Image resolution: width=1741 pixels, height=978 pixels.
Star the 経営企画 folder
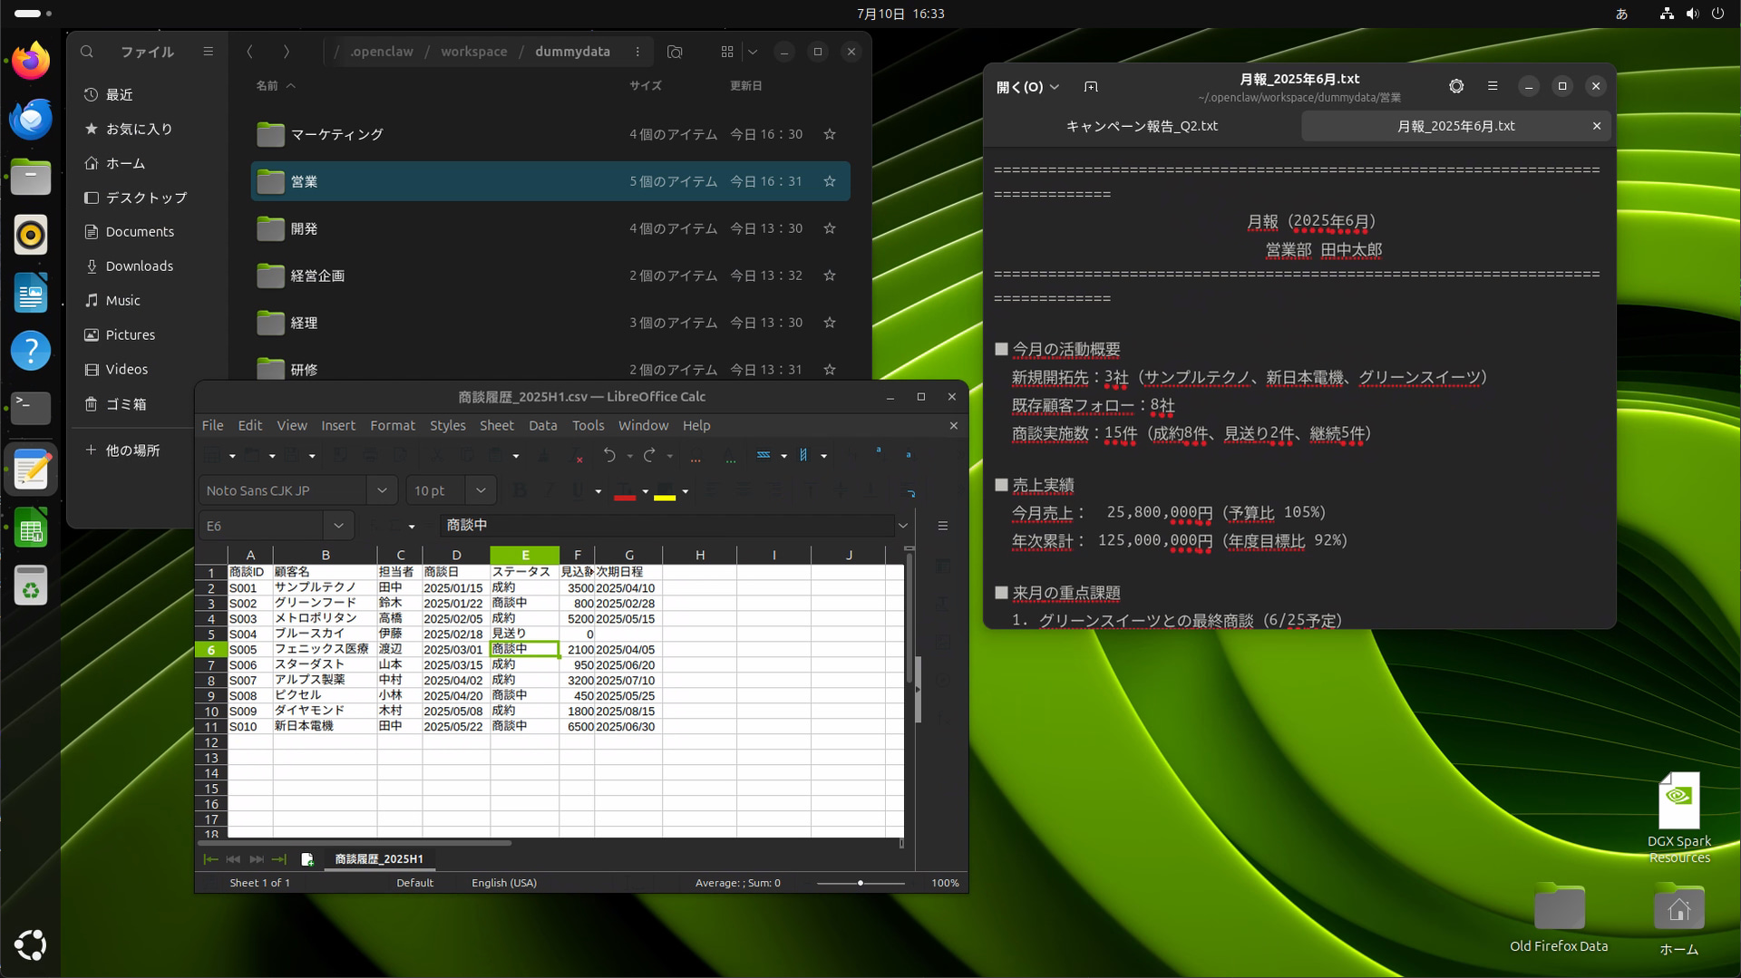[x=829, y=276]
